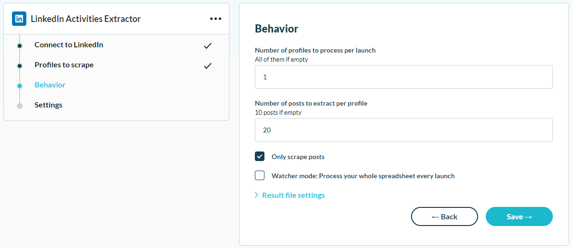
Task: Click the Profiles to scrape step dot
Action: [20, 66]
